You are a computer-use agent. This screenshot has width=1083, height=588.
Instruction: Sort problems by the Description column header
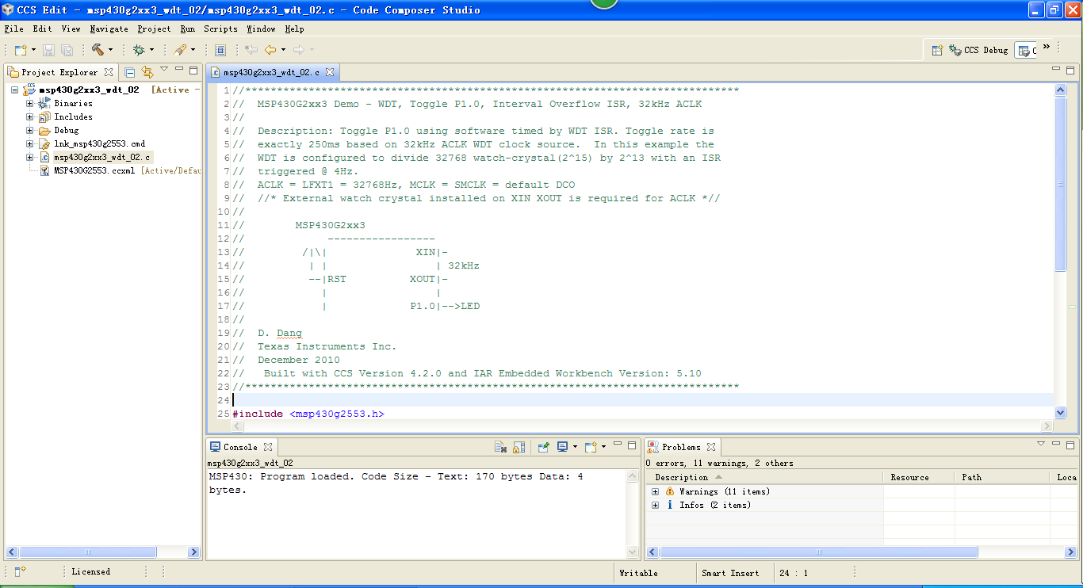[x=763, y=477]
